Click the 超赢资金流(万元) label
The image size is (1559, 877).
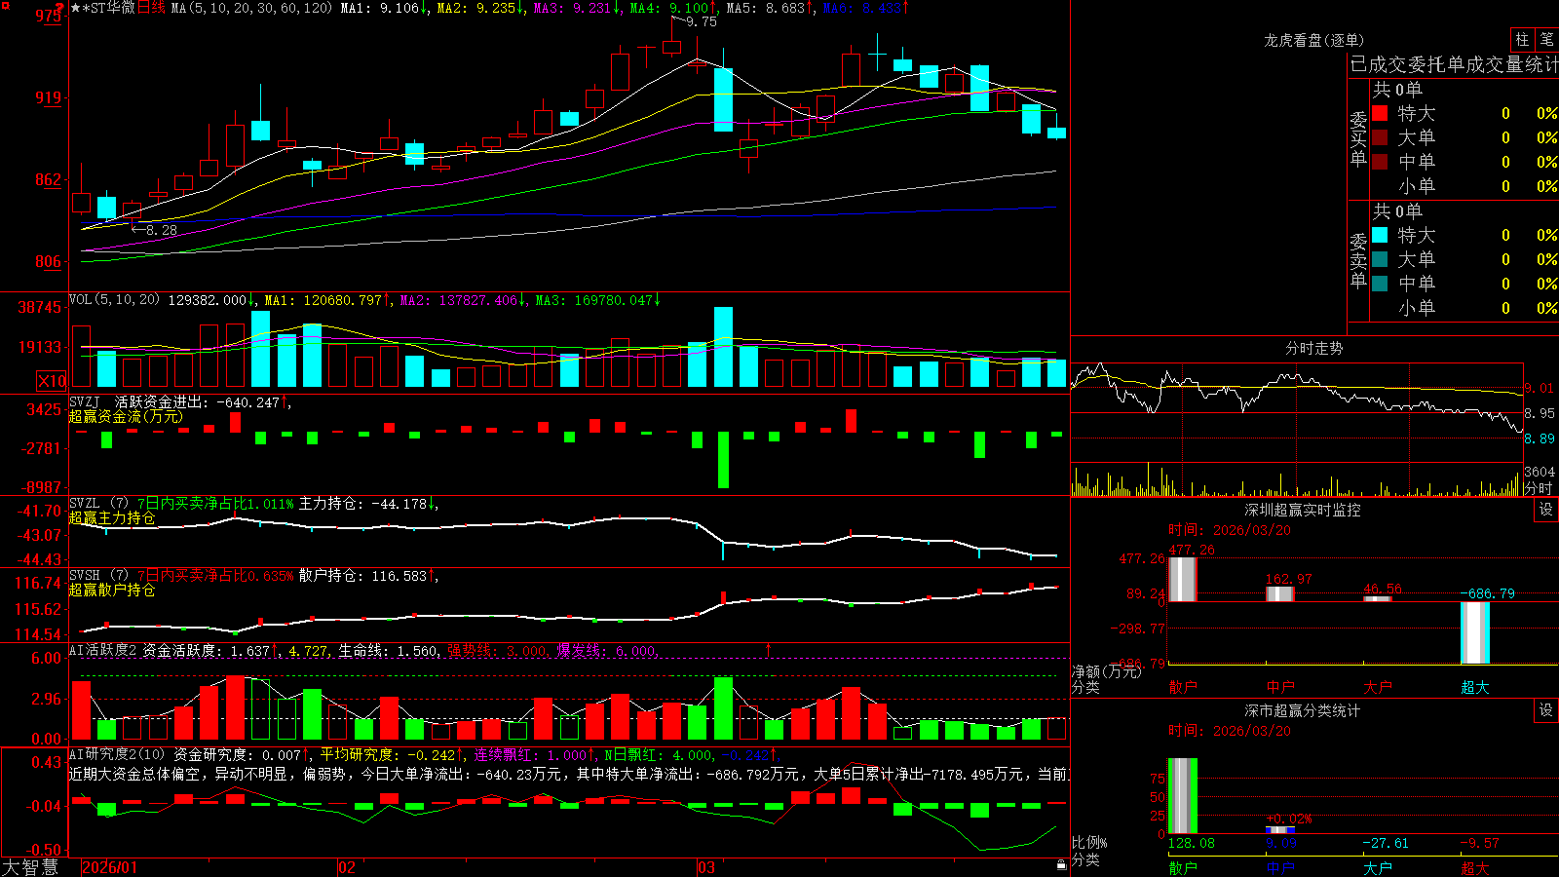[x=126, y=416]
